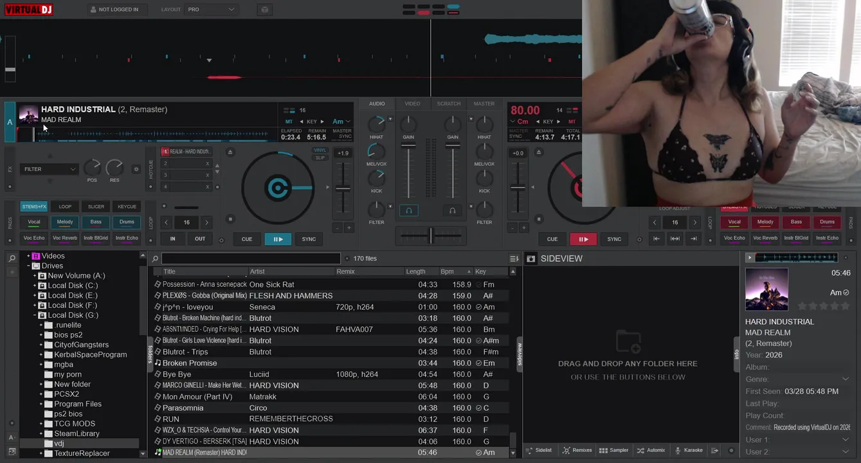Open the Karaoke tab at bottom of Sideview

click(x=689, y=450)
